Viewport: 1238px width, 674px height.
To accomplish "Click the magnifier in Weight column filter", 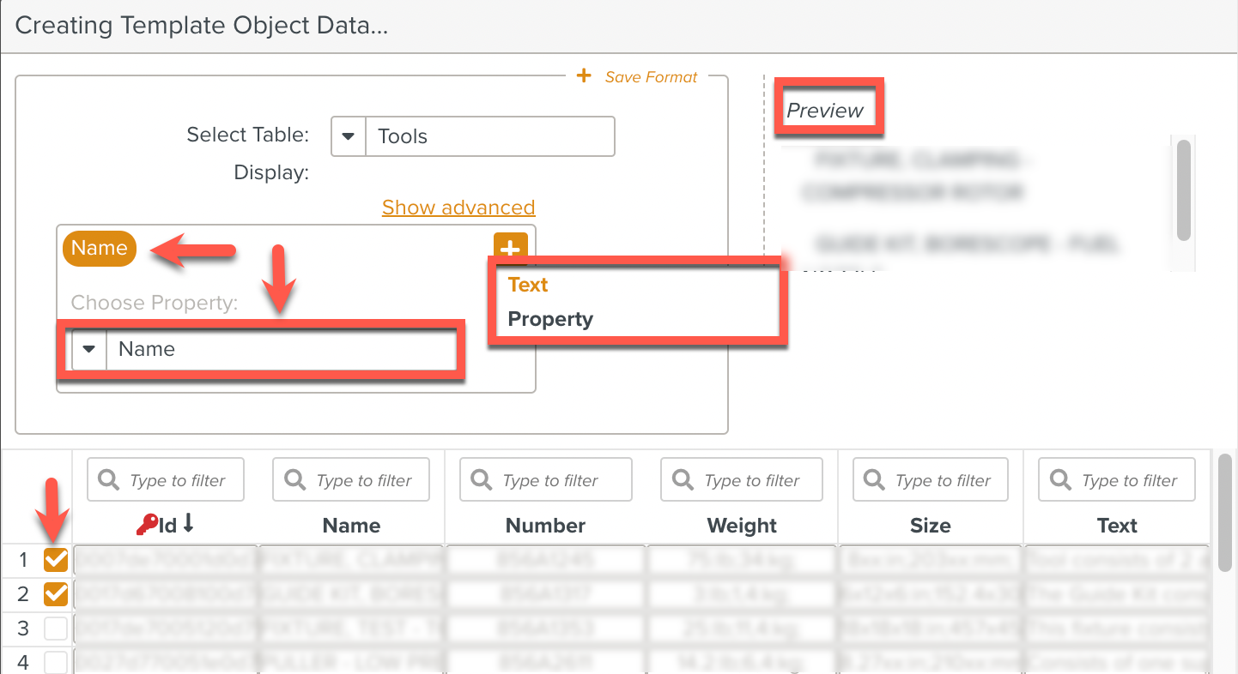I will pyautogui.click(x=683, y=479).
